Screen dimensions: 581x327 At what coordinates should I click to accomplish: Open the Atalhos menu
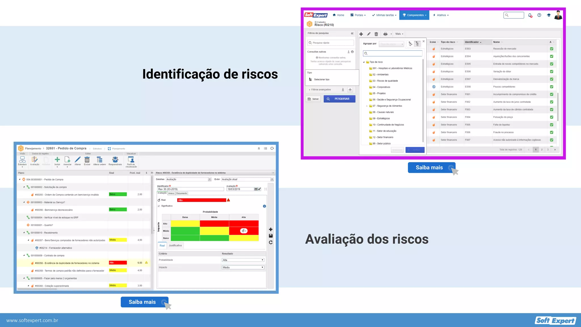[x=441, y=15]
